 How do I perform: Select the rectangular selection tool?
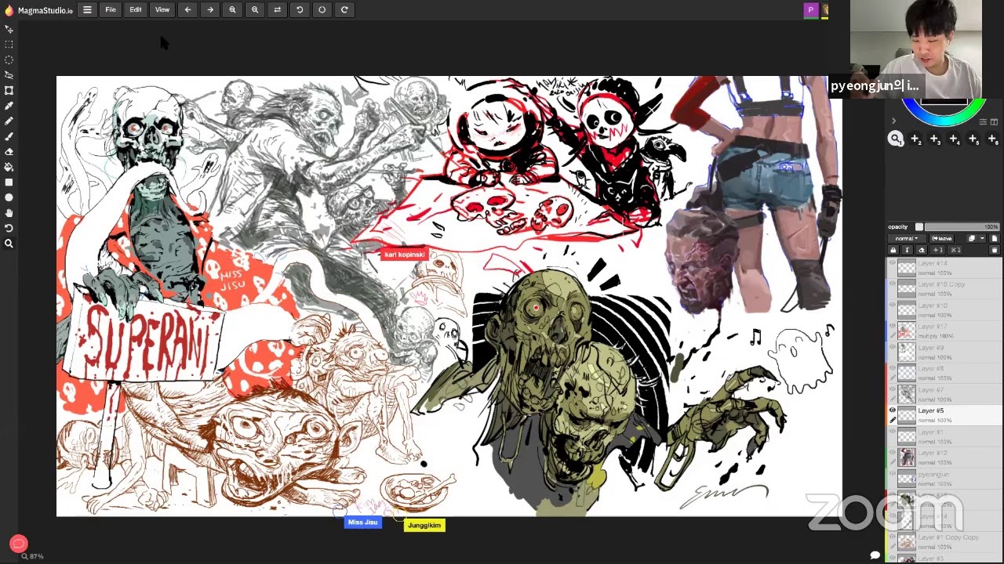(9, 45)
